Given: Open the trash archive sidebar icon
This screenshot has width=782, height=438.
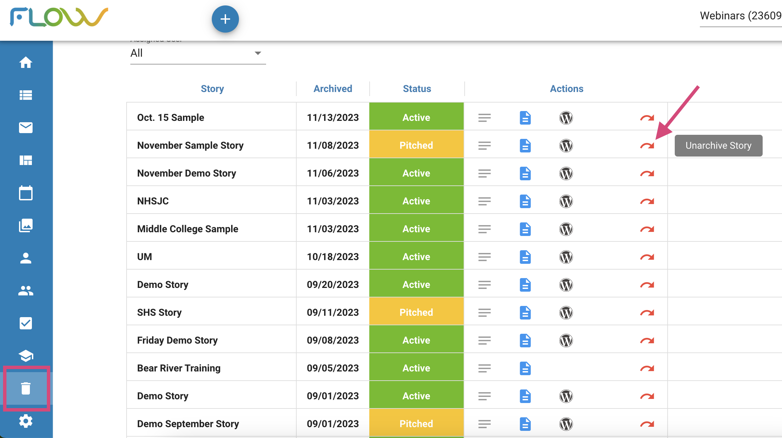Looking at the screenshot, I should (26, 388).
